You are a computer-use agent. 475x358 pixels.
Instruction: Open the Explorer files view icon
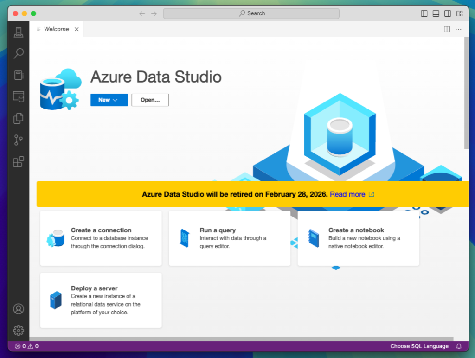[x=19, y=118]
